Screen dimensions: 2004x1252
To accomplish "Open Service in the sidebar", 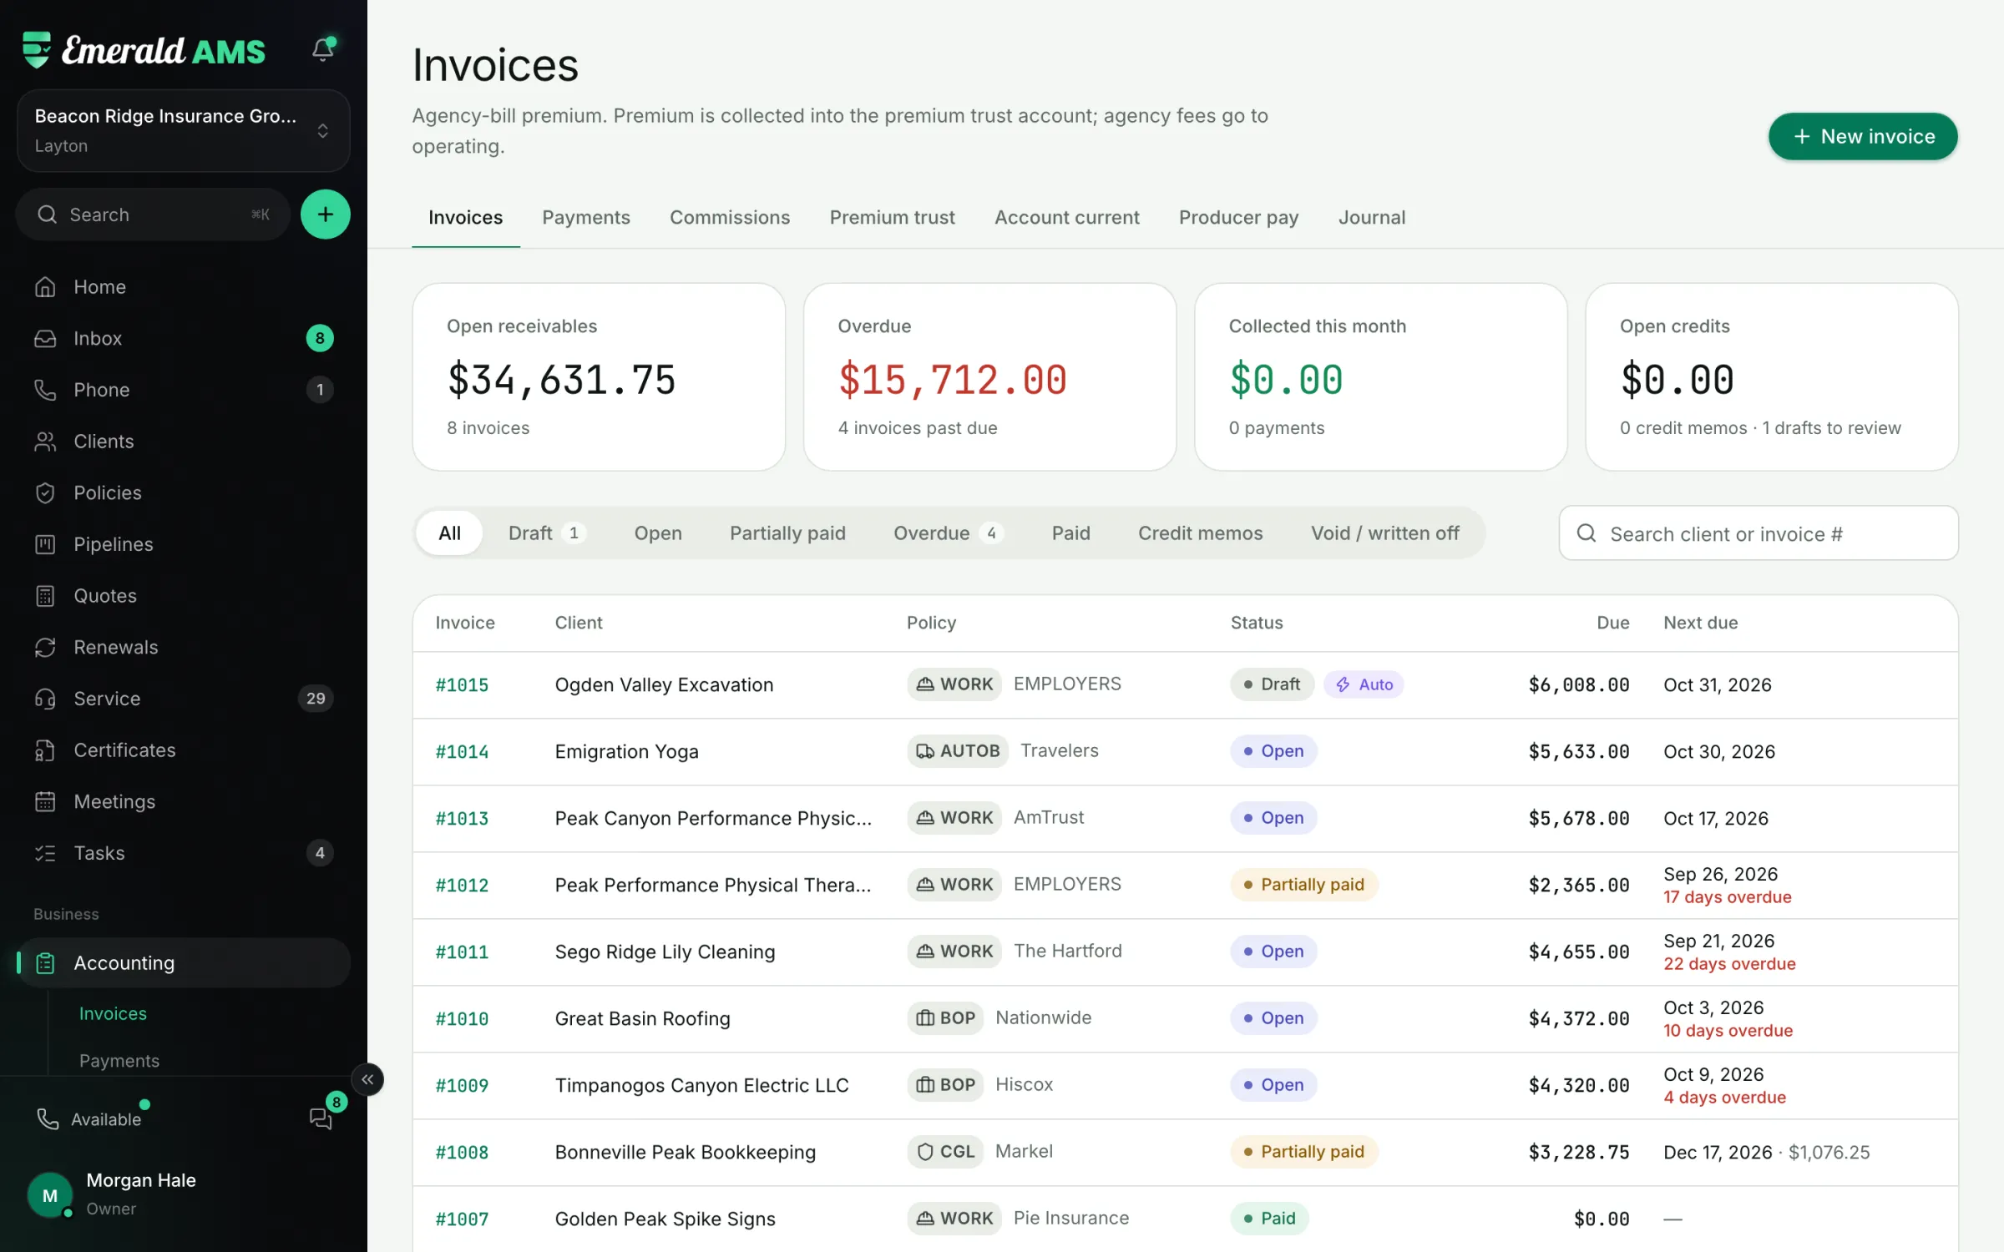I will (183, 699).
